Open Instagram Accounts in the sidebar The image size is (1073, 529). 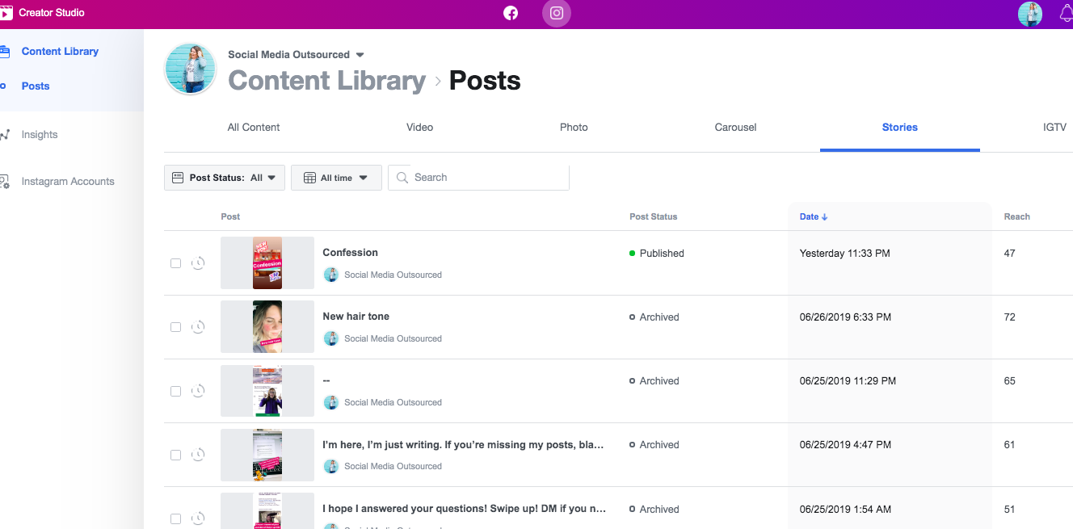tap(68, 182)
